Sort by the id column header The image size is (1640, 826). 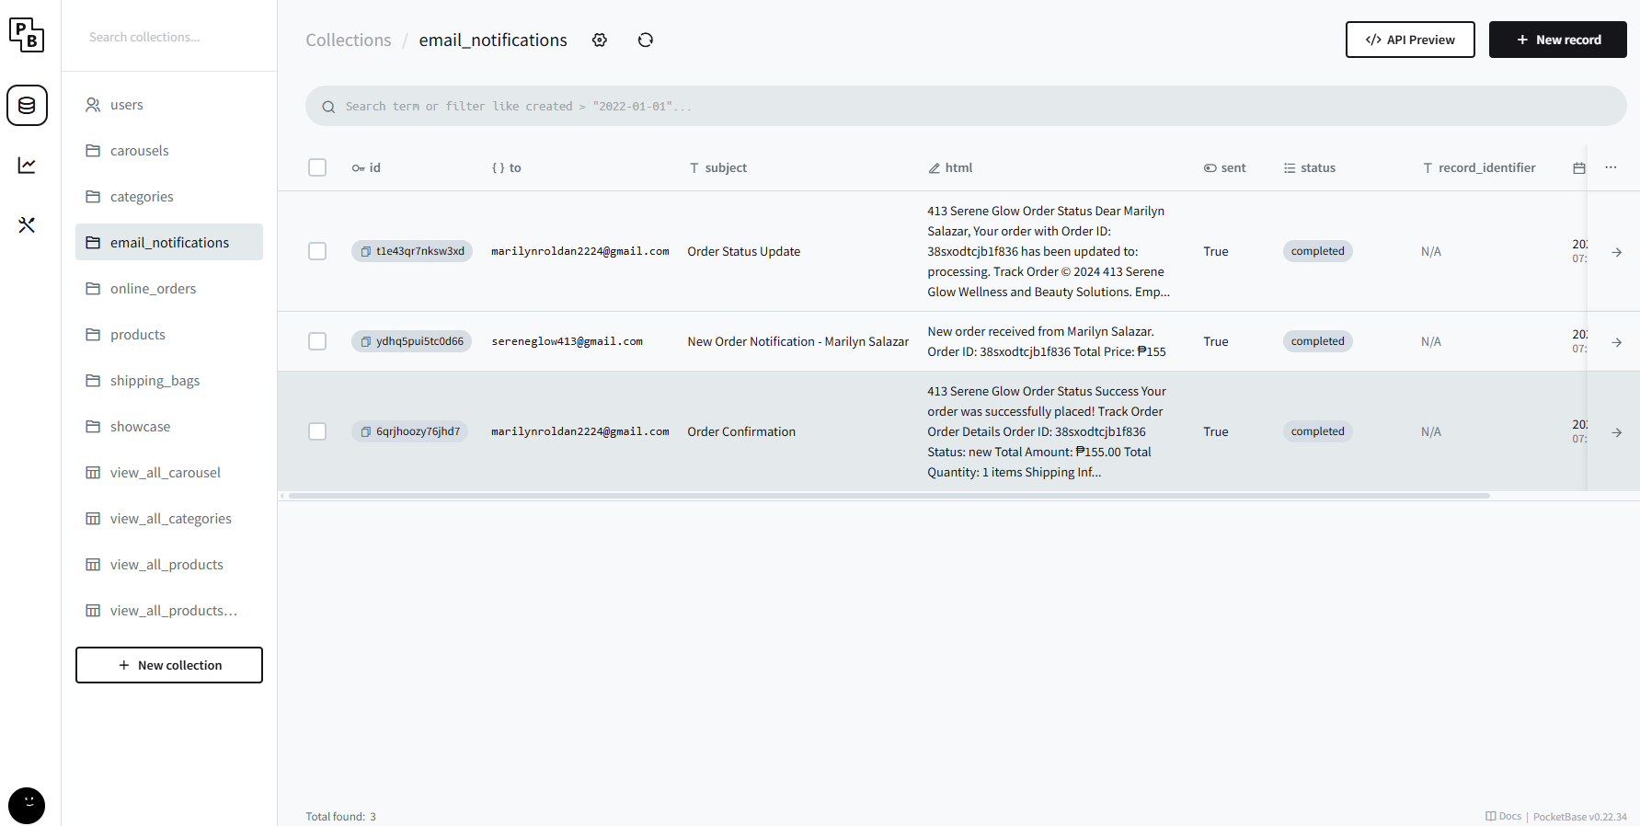pyautogui.click(x=366, y=168)
